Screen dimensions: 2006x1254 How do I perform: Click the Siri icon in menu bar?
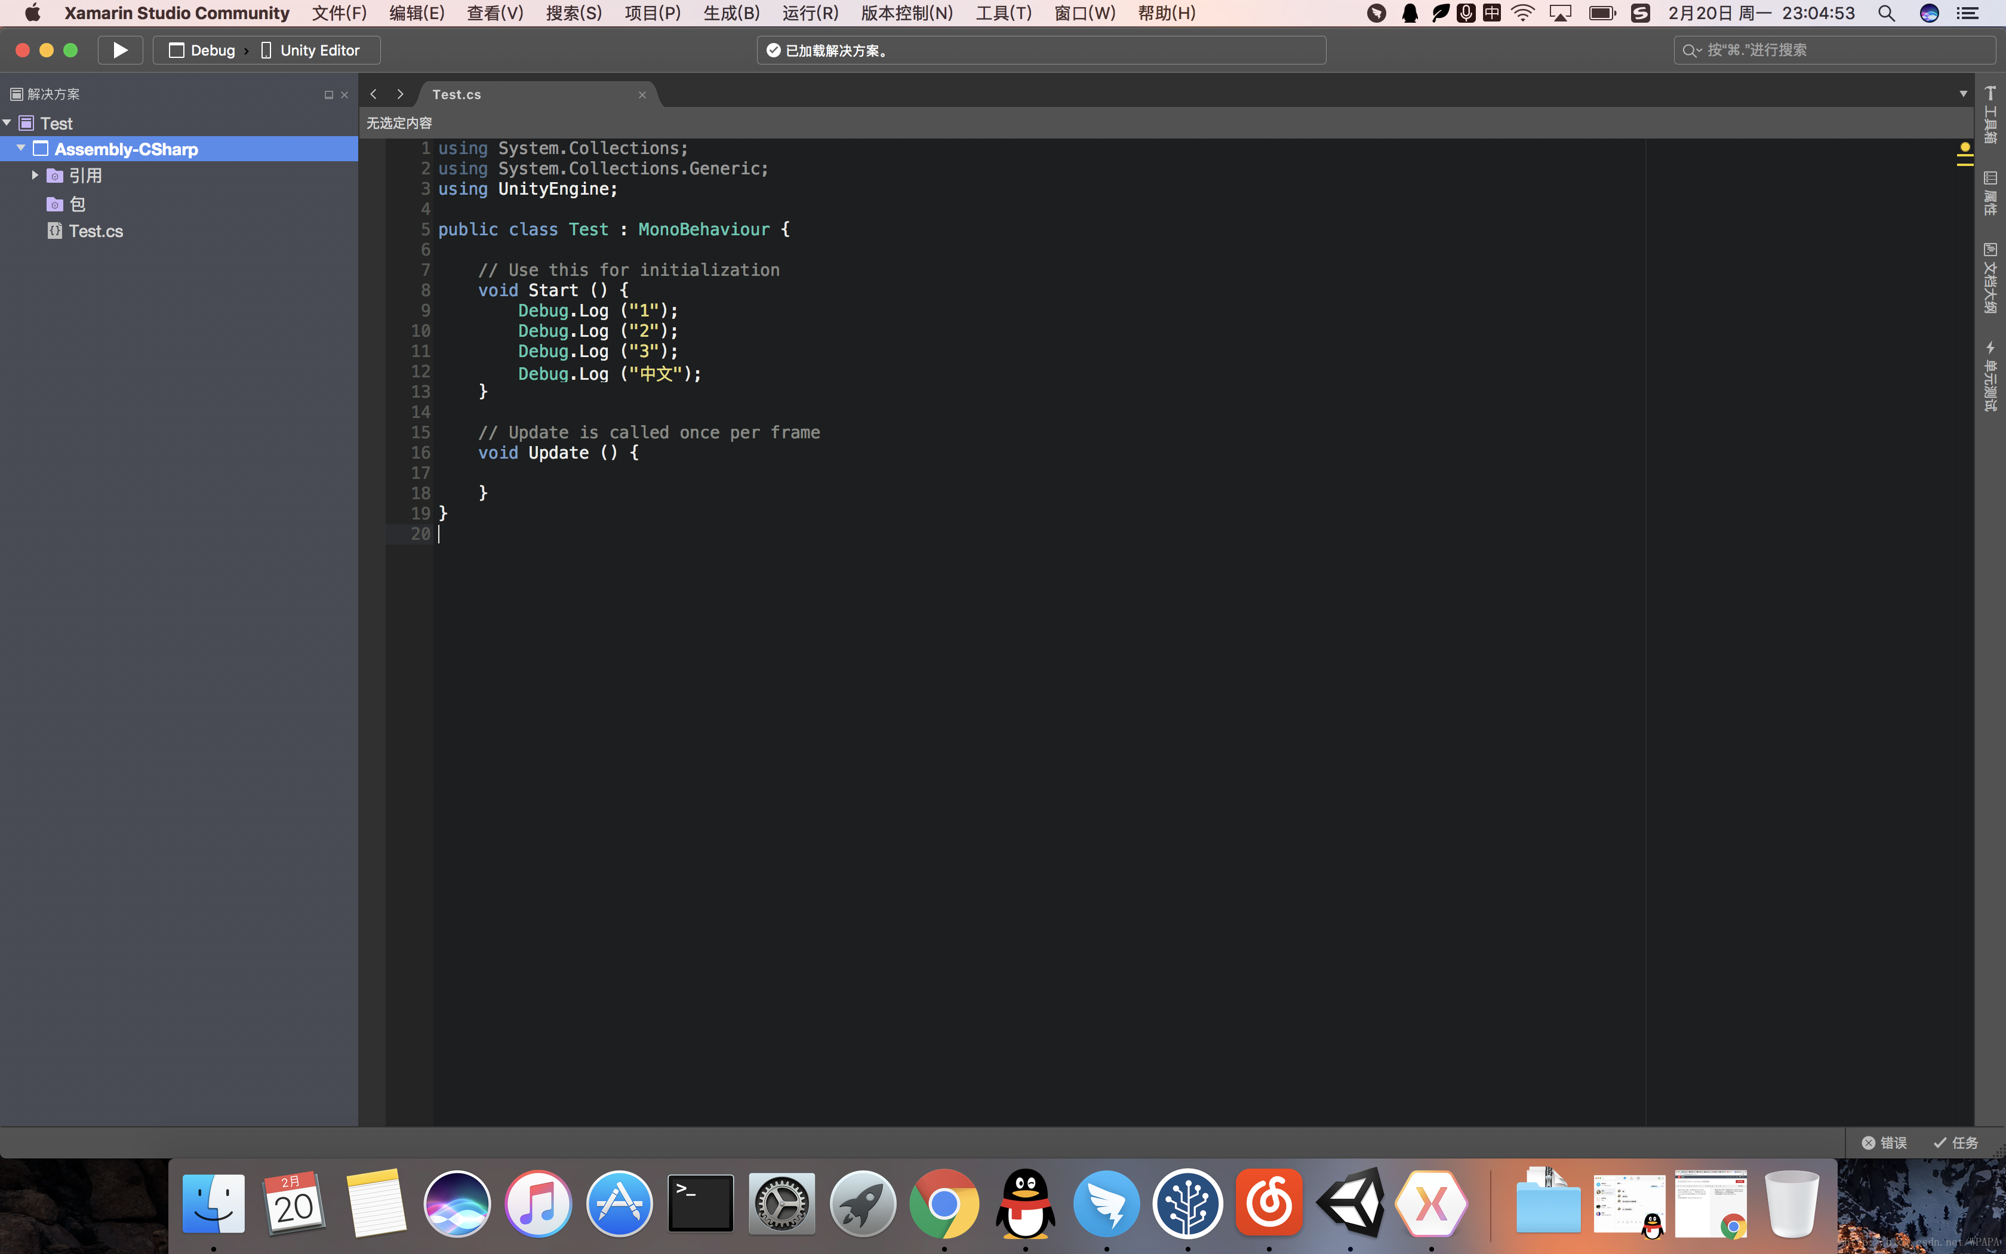click(x=1929, y=13)
